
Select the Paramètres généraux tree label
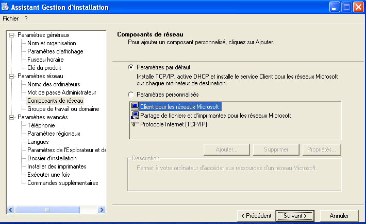point(43,35)
